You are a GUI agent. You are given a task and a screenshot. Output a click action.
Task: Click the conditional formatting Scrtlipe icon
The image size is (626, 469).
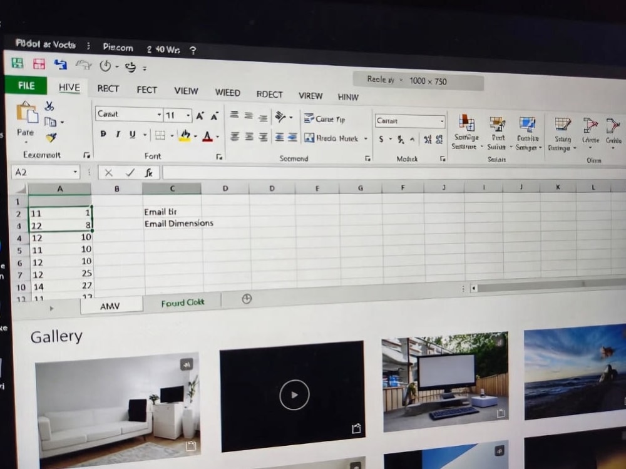[466, 122]
